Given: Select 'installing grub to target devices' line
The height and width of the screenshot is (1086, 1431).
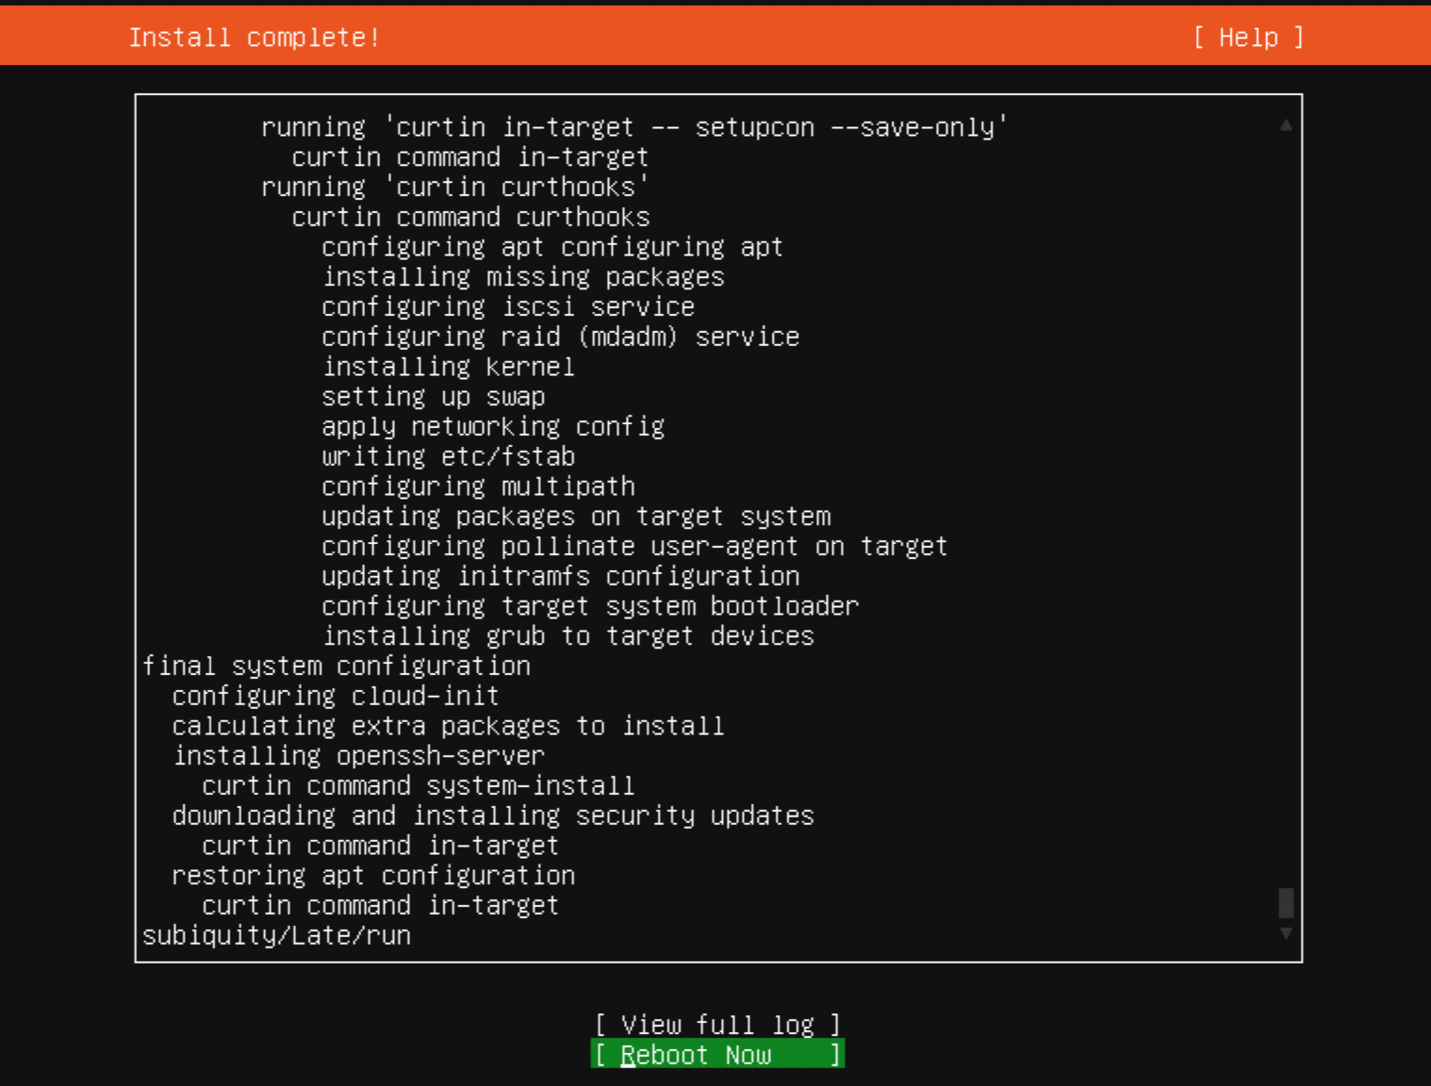Looking at the screenshot, I should [568, 636].
